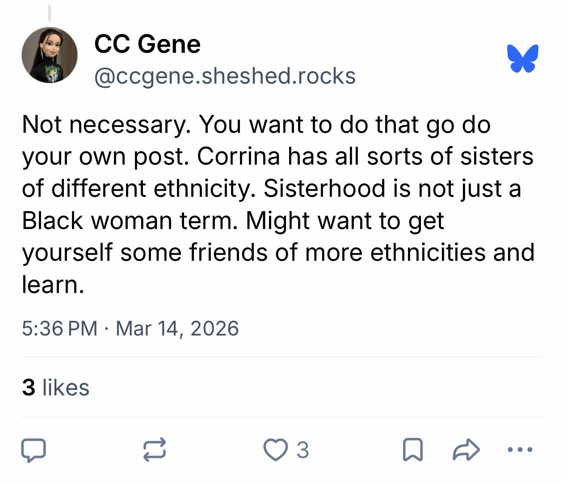Click the thread connector line above the avatar

pos(50,12)
